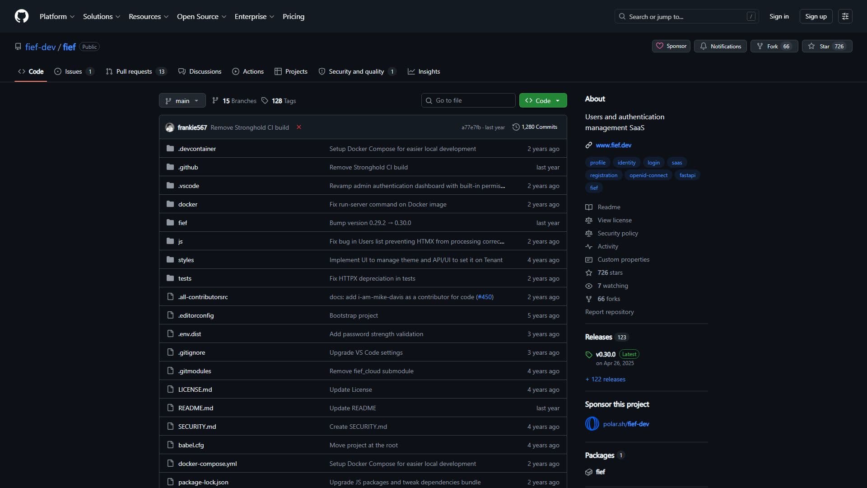Image resolution: width=867 pixels, height=488 pixels.
Task: Open the appearance settings icon in header
Action: [x=845, y=16]
